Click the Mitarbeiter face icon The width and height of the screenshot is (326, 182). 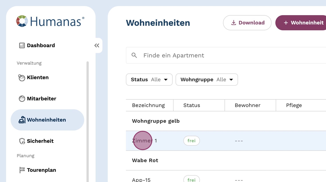click(22, 99)
